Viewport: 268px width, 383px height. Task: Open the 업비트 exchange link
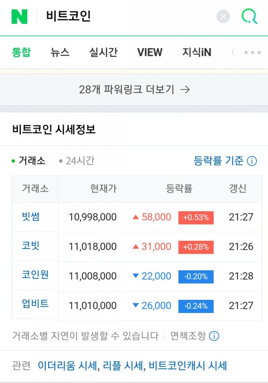tap(35, 304)
